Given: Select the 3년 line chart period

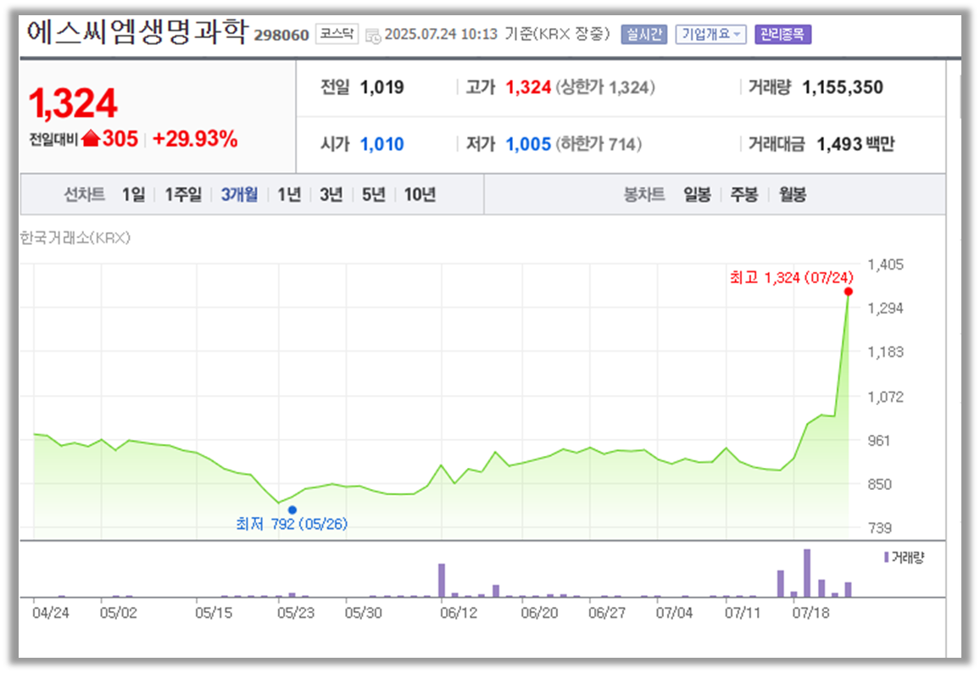Looking at the screenshot, I should (331, 194).
